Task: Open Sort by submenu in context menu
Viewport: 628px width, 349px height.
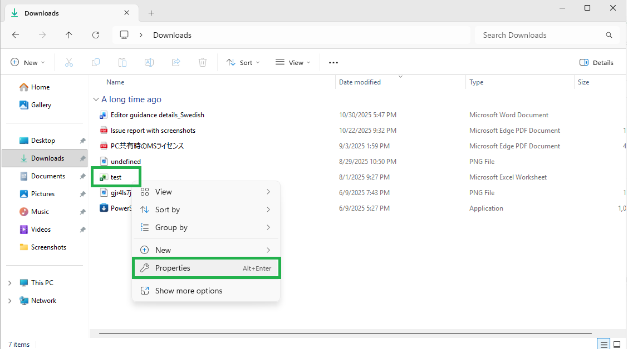Action: click(x=206, y=210)
